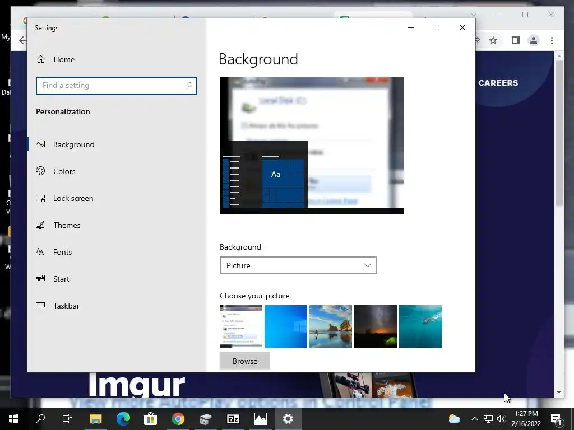Screen dimensions: 574x430
Task: Choose the underwater swimmer wallpaper
Action: click(420, 326)
